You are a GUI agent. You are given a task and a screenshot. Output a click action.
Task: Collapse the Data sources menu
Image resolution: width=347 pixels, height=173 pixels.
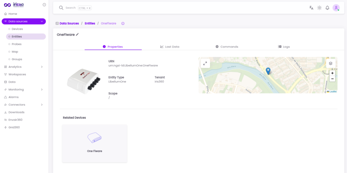pyautogui.click(x=42, y=21)
